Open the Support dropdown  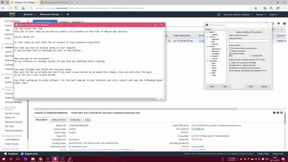pos(274,14)
